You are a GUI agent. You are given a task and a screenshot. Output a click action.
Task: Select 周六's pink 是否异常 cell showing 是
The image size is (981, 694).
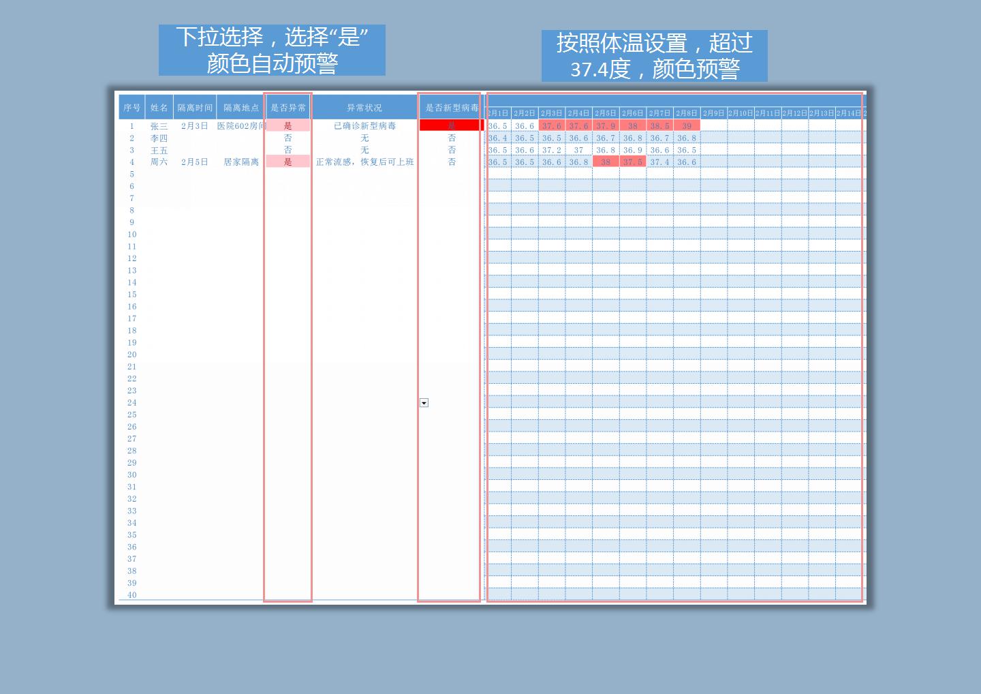[x=288, y=162]
